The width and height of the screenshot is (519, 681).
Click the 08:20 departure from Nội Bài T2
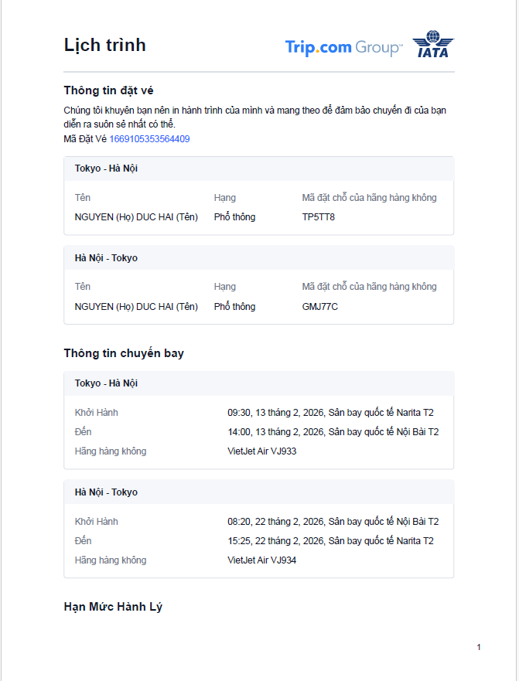coord(333,522)
